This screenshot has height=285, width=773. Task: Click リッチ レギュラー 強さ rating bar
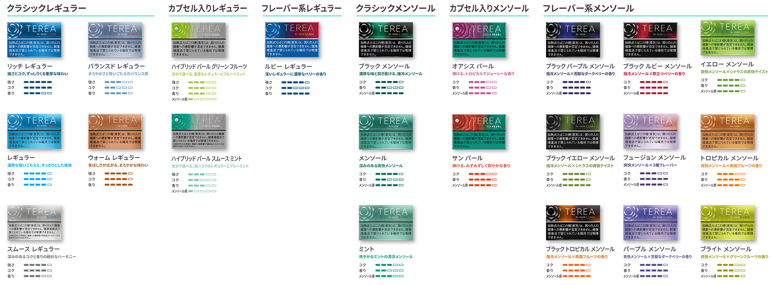38,82
